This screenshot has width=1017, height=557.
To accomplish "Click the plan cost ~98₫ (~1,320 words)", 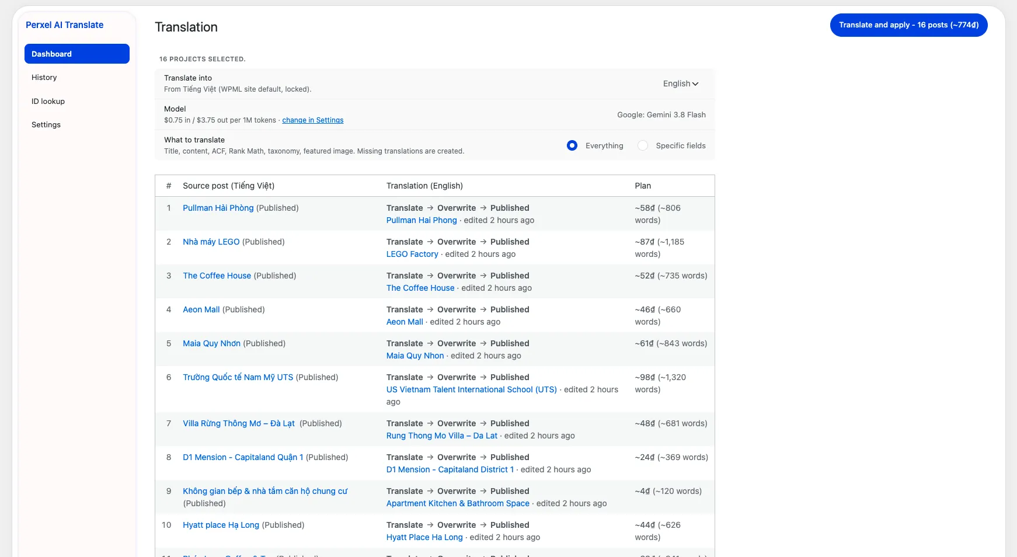I will click(x=660, y=383).
